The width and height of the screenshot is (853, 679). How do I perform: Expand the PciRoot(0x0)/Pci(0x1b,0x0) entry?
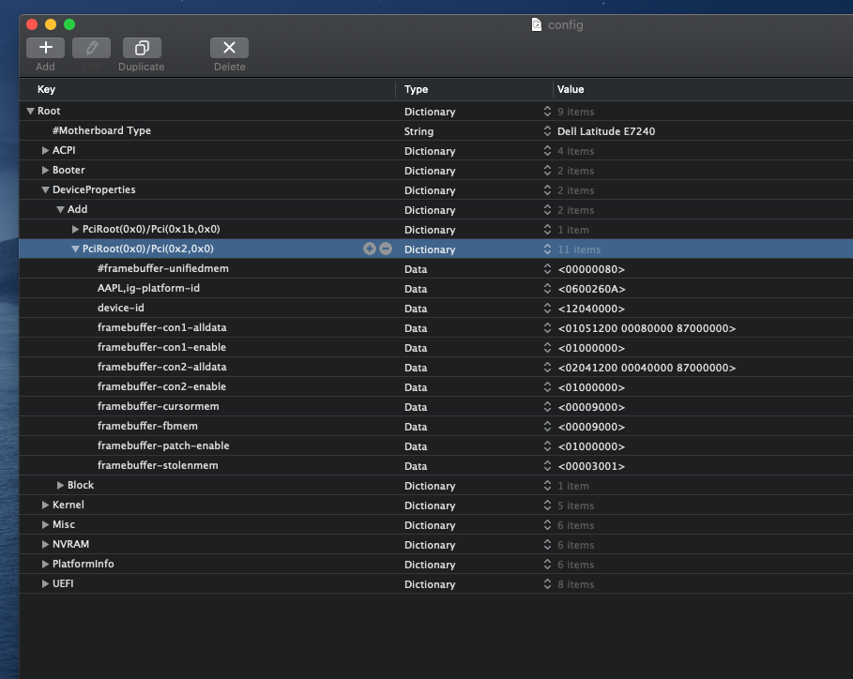tap(76, 230)
